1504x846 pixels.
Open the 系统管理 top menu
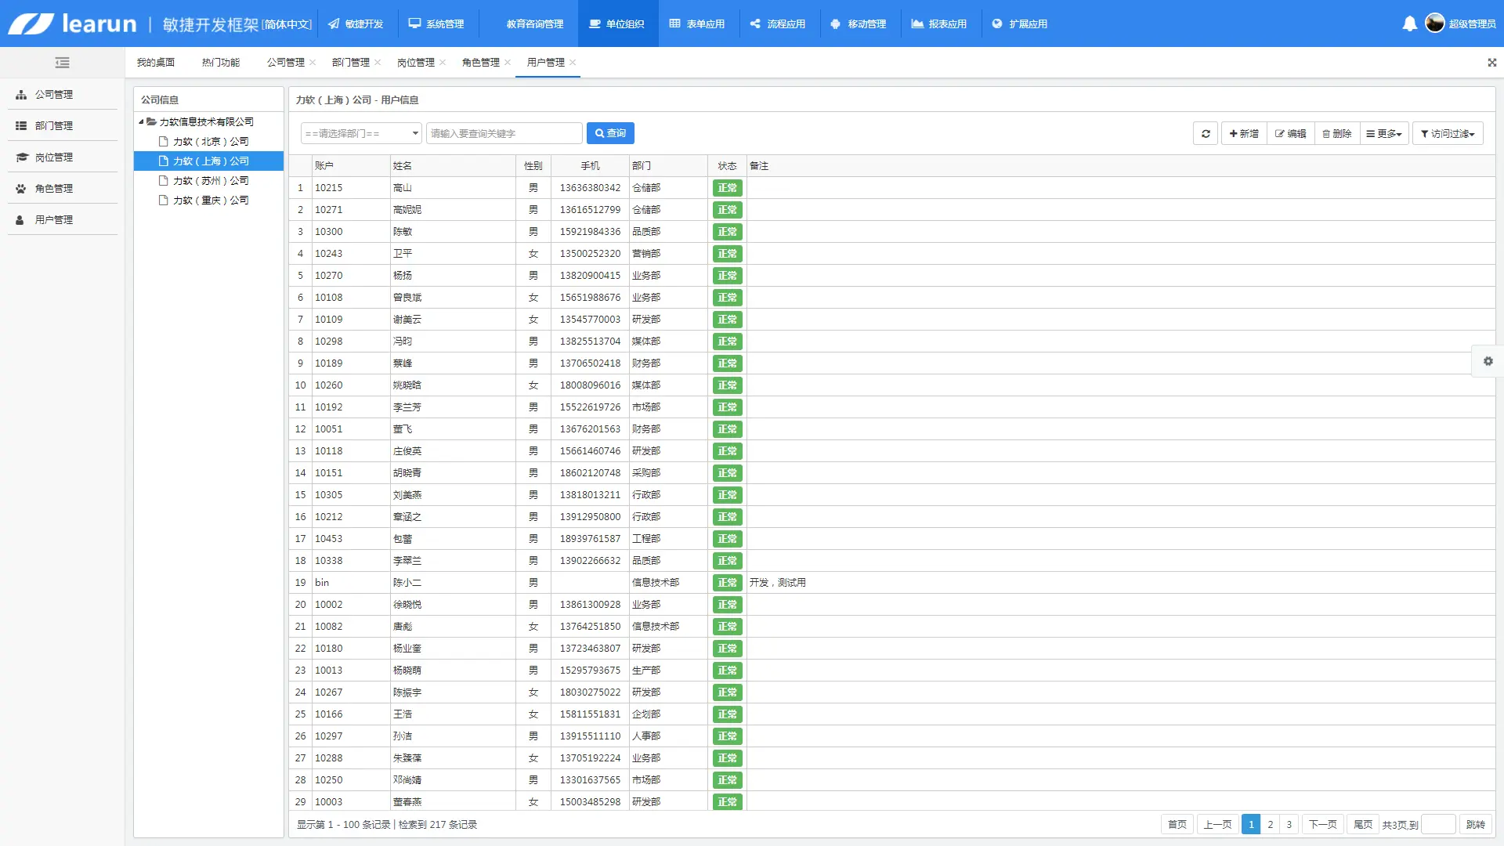[436, 23]
